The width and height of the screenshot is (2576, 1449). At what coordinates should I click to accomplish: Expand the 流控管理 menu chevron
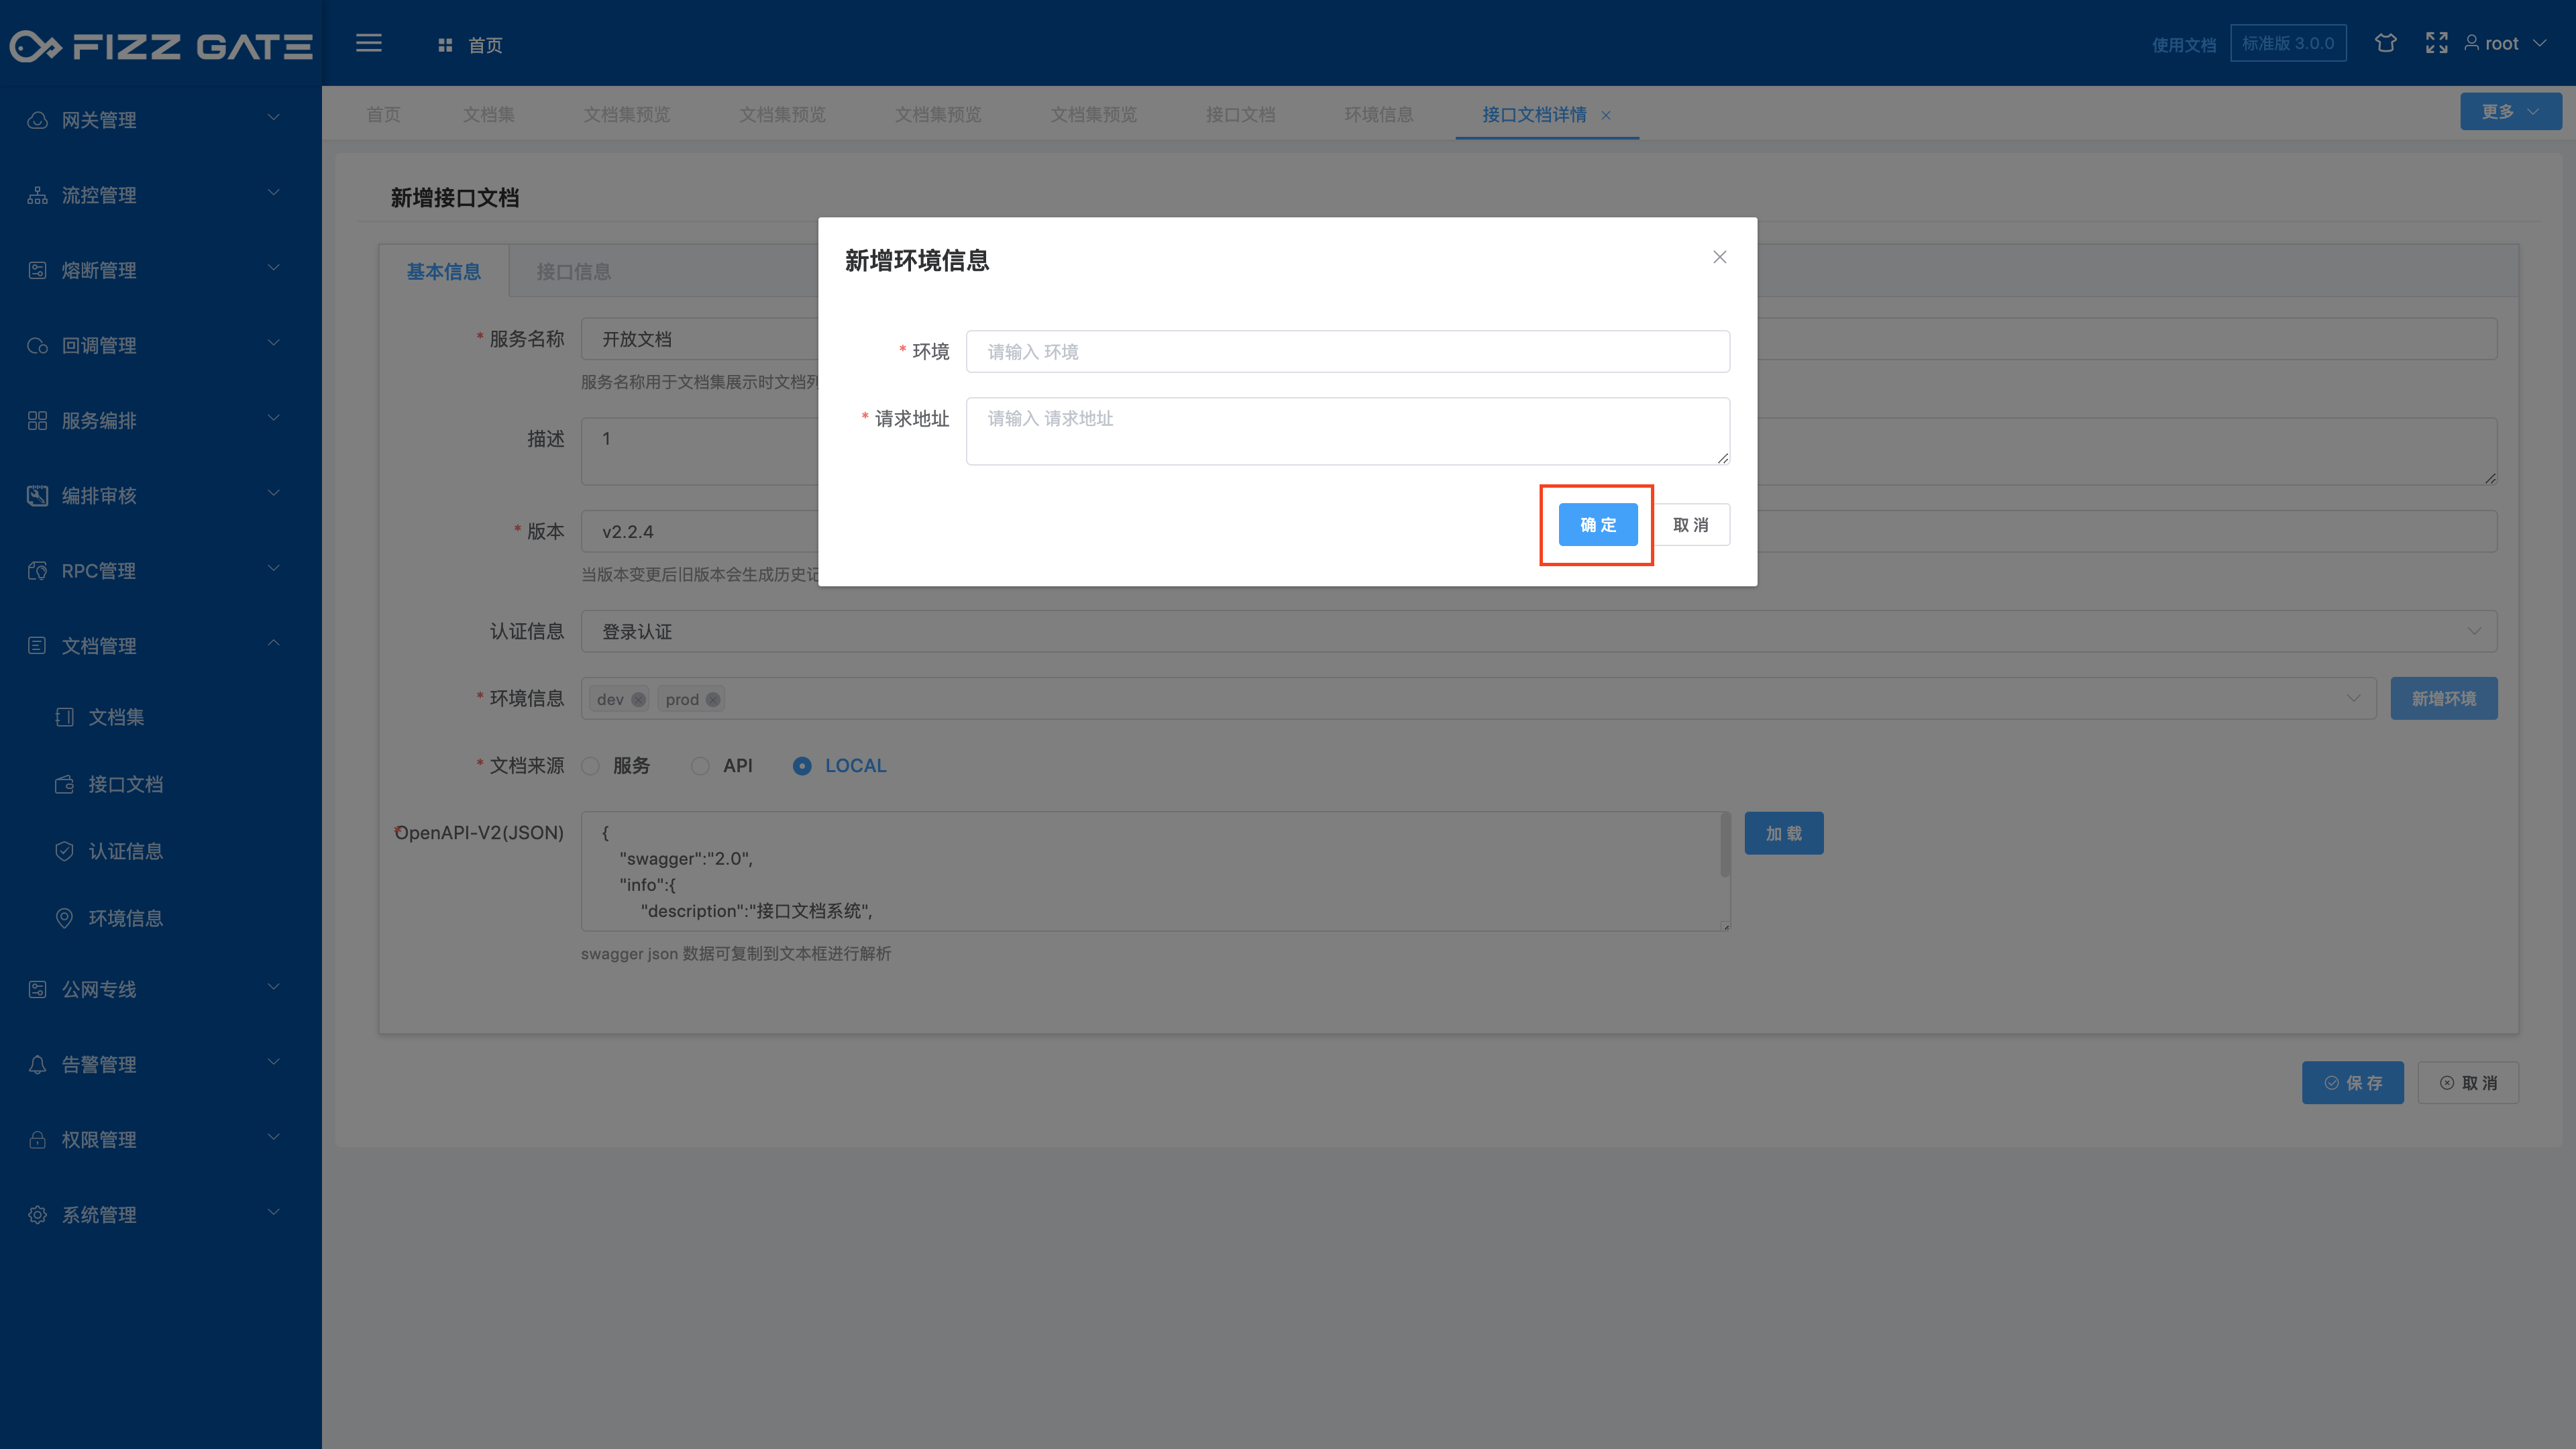273,193
